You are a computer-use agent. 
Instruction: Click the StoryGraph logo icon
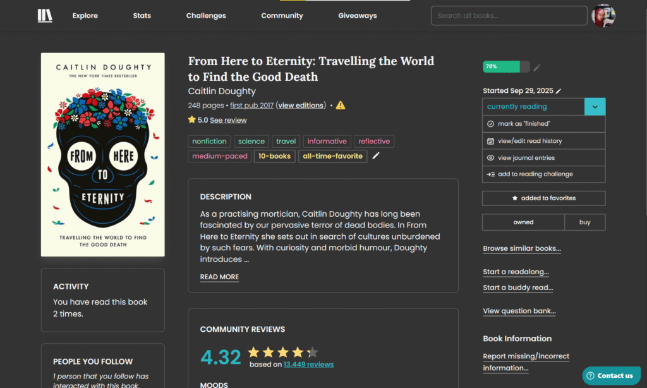[x=45, y=16]
